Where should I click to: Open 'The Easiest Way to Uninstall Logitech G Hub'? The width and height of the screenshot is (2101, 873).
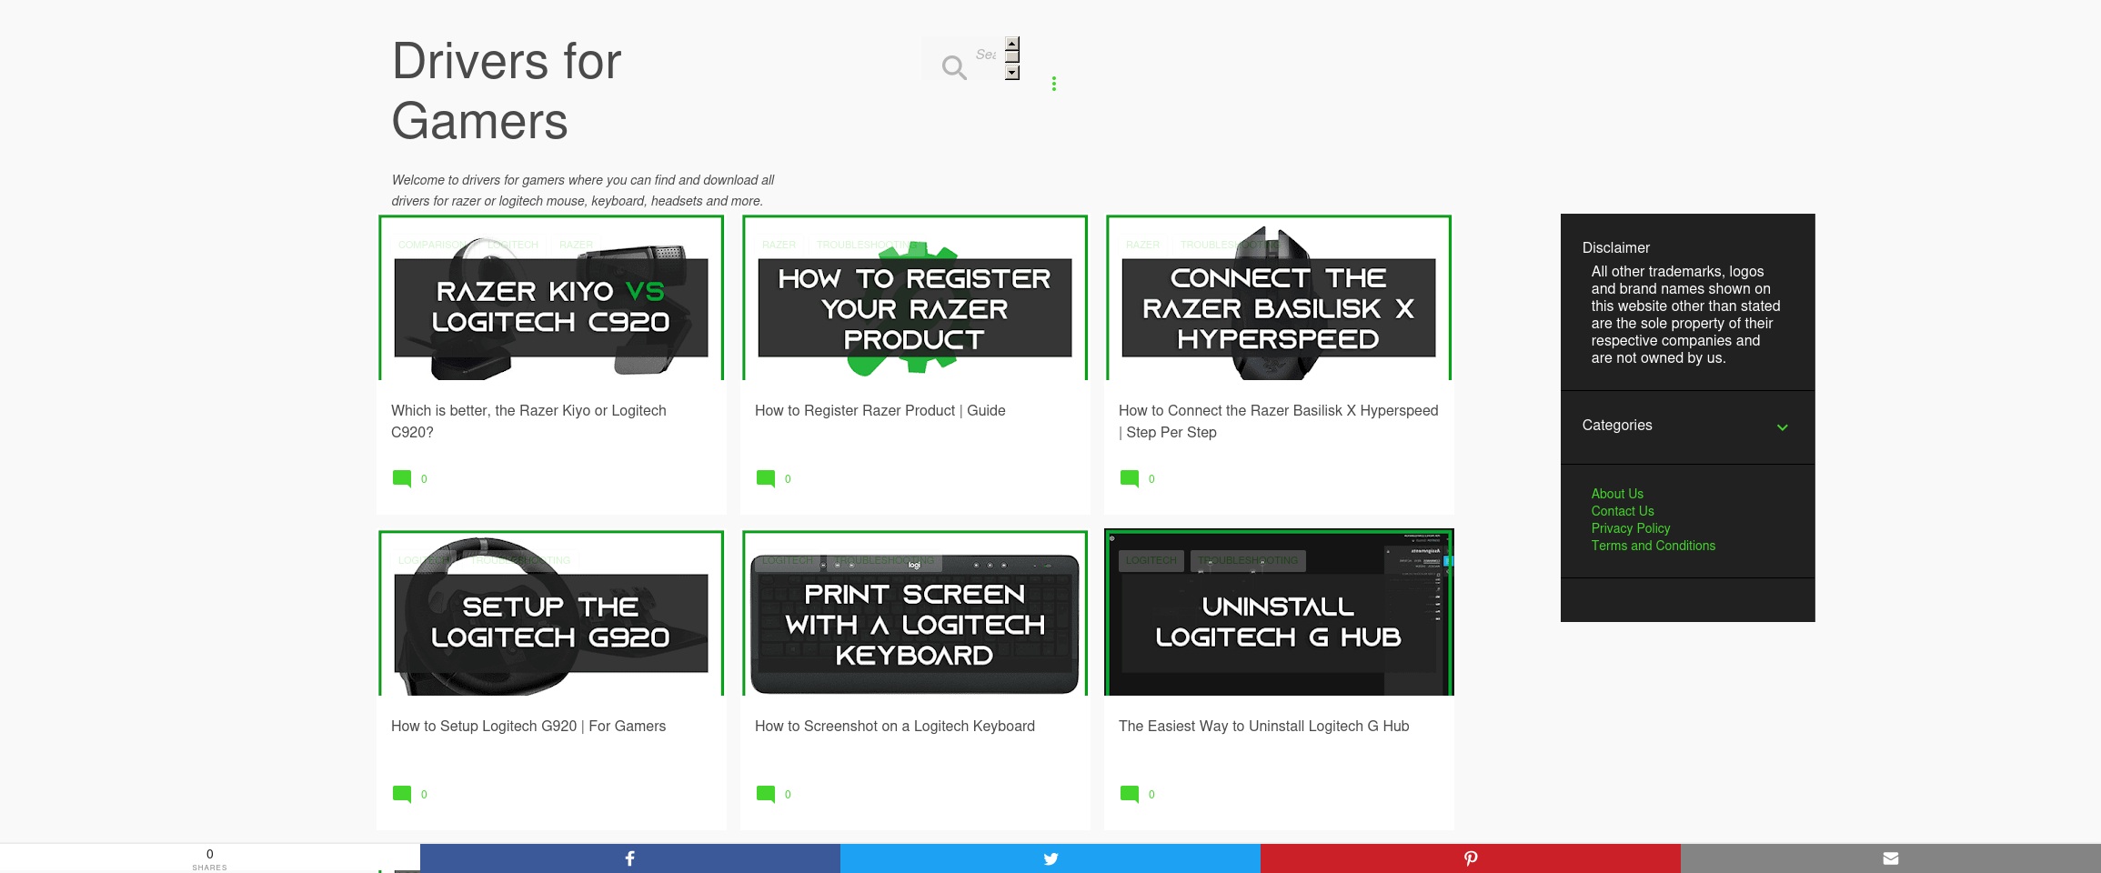tap(1263, 727)
